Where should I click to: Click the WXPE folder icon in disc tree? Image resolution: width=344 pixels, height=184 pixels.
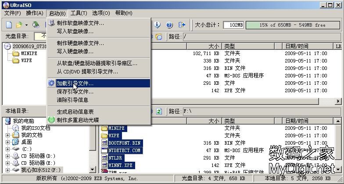[x=16, y=60]
